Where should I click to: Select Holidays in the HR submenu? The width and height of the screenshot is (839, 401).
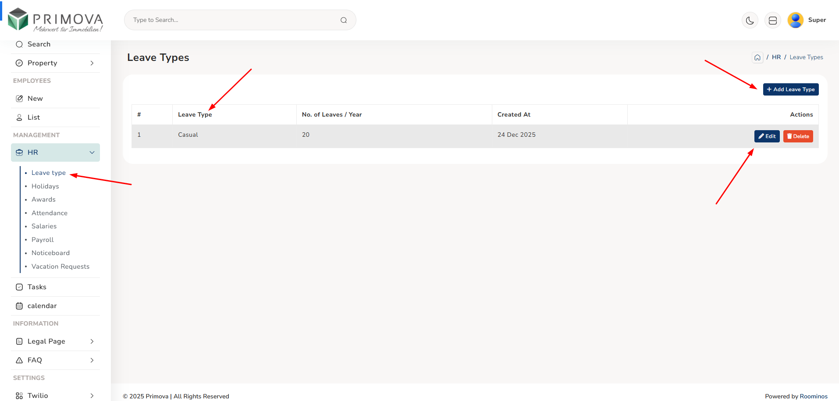click(x=45, y=186)
